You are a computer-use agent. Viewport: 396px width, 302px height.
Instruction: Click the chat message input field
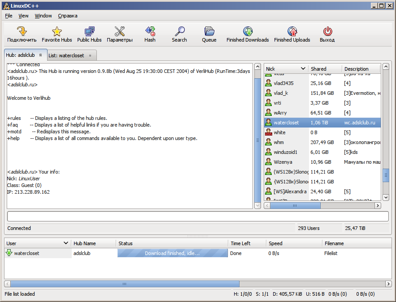pos(197,217)
